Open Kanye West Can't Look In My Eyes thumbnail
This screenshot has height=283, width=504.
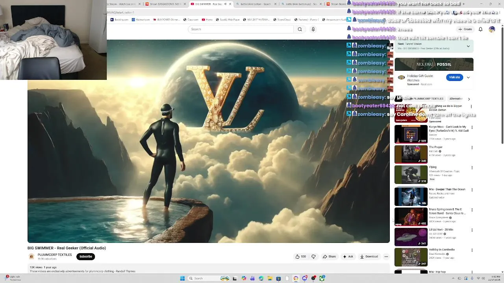pos(411,134)
